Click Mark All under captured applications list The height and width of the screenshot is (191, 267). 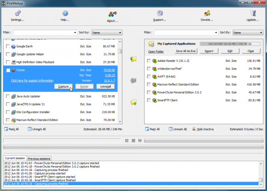(x=152, y=129)
